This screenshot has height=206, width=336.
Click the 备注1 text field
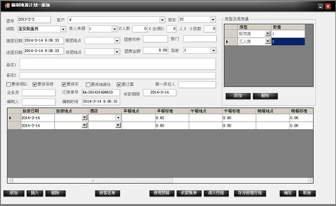pos(118,64)
